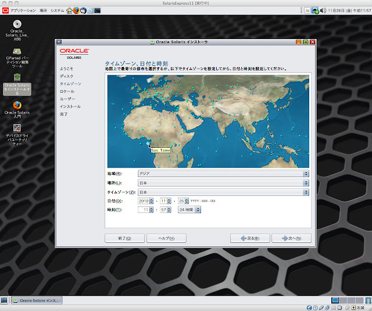Open the アプリケーション menu

click(x=23, y=10)
